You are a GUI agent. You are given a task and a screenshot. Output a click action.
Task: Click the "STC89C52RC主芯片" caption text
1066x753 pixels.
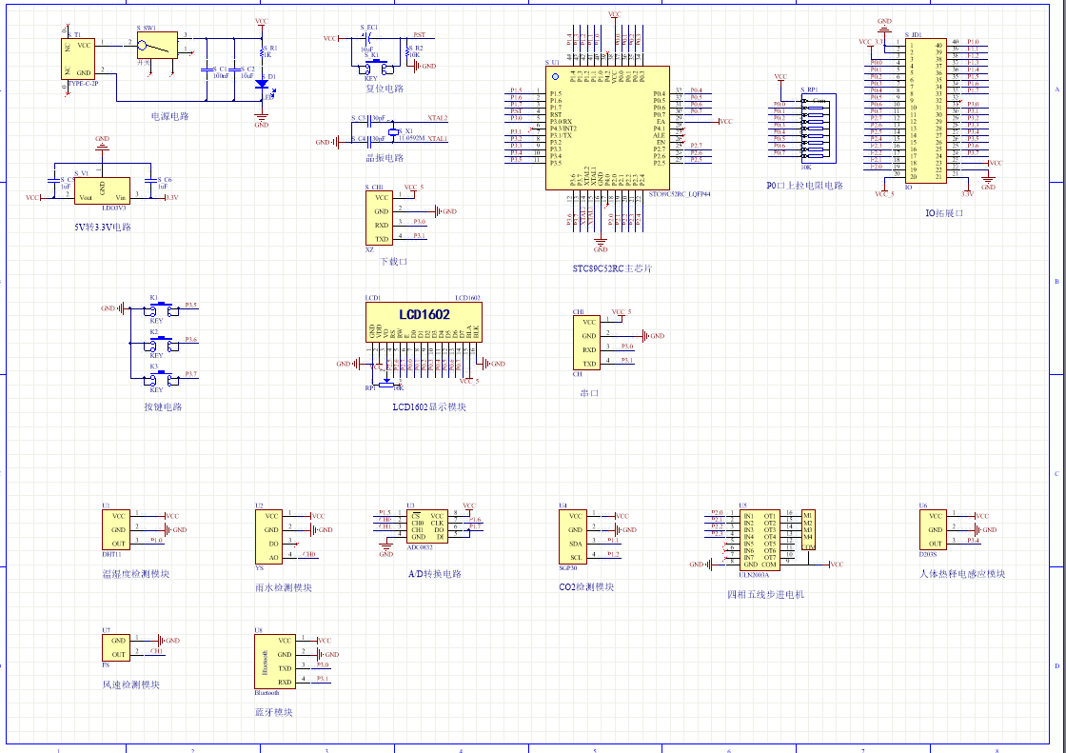click(612, 268)
